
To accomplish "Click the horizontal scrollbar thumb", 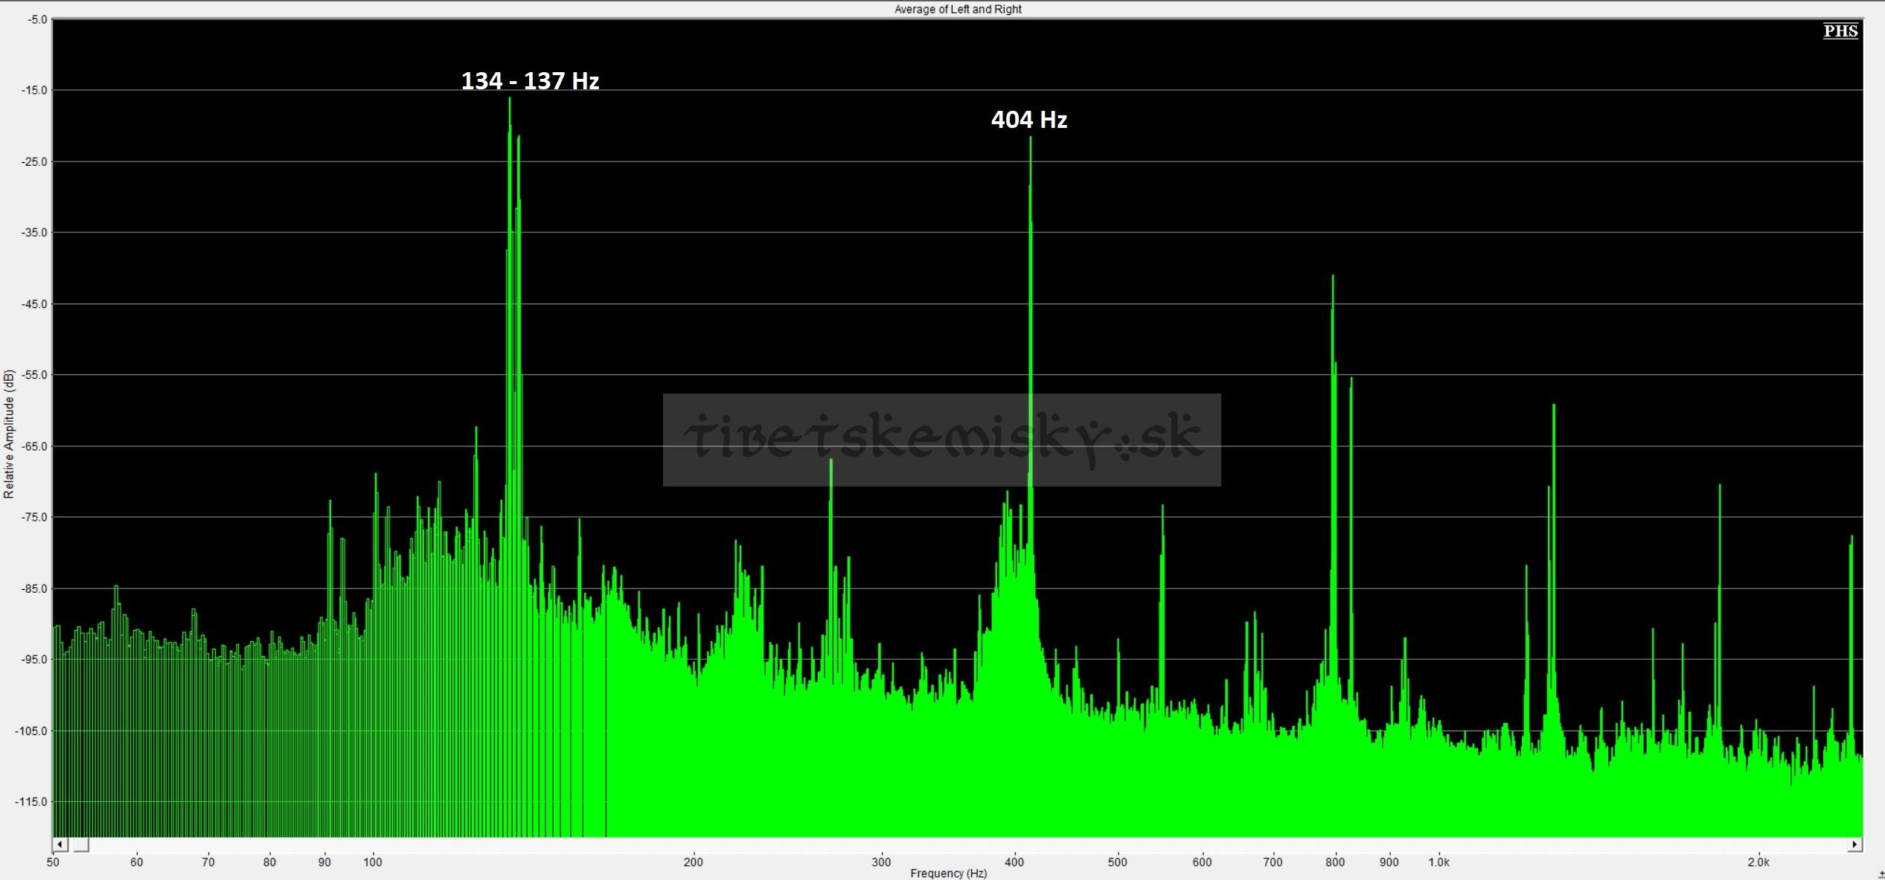I will click(x=80, y=844).
